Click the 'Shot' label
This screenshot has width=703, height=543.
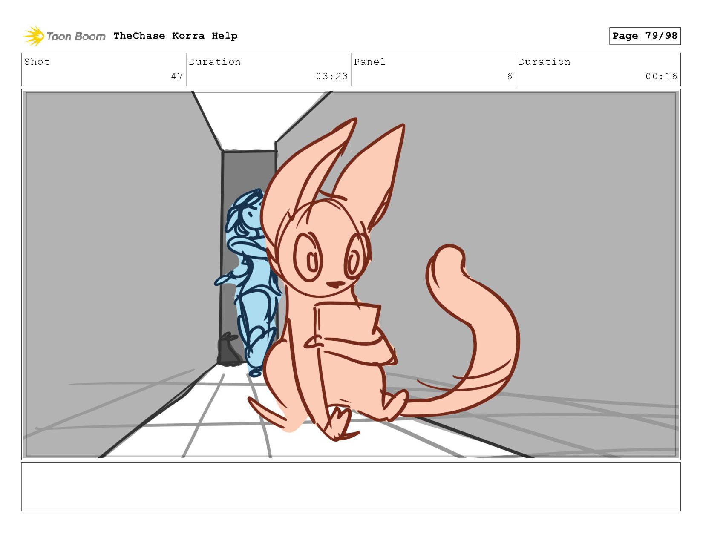(x=37, y=62)
